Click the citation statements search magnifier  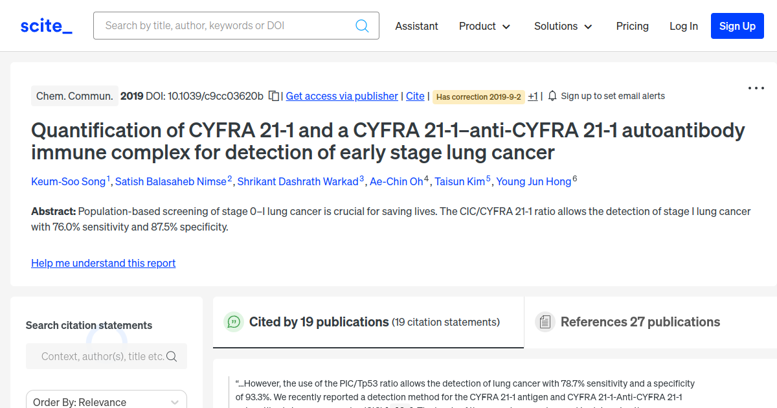pos(172,356)
